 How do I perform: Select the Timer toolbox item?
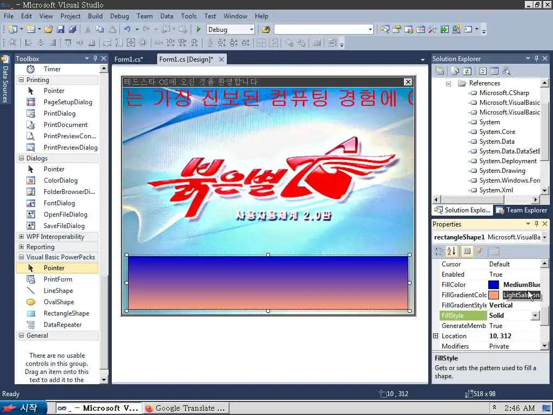tap(52, 69)
